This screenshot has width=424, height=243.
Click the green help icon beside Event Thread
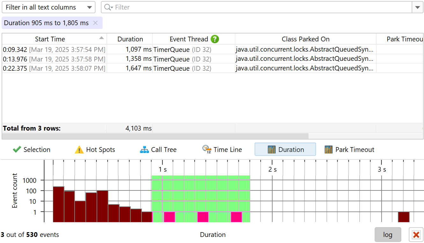point(215,39)
